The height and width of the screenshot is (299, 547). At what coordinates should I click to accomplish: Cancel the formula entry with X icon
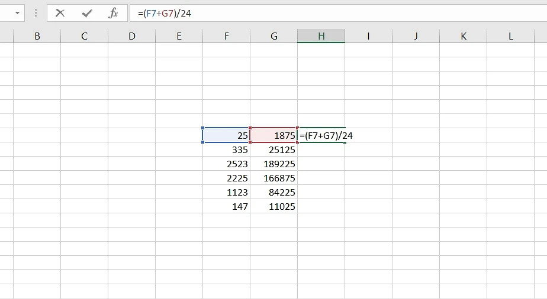click(x=60, y=13)
